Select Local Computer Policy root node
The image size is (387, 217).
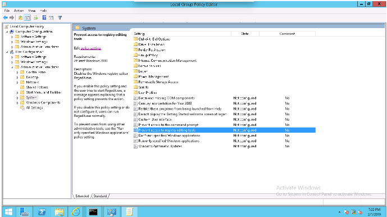click(x=26, y=26)
